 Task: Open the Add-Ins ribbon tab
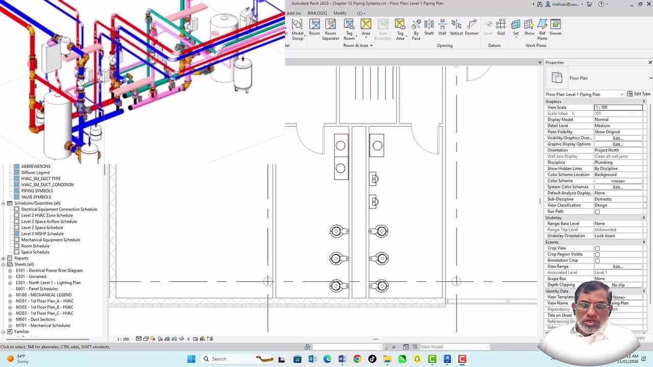tap(294, 13)
